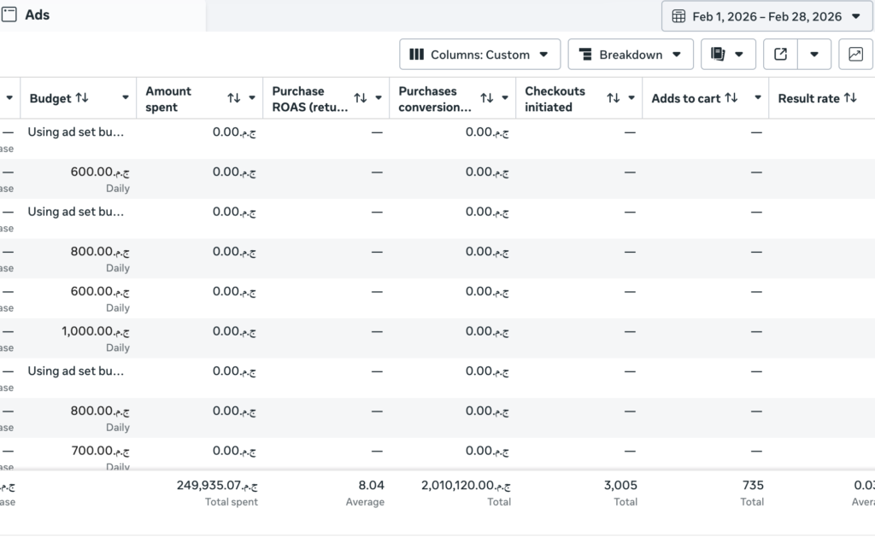Open the Feb 2026 date range picker

[766, 16]
